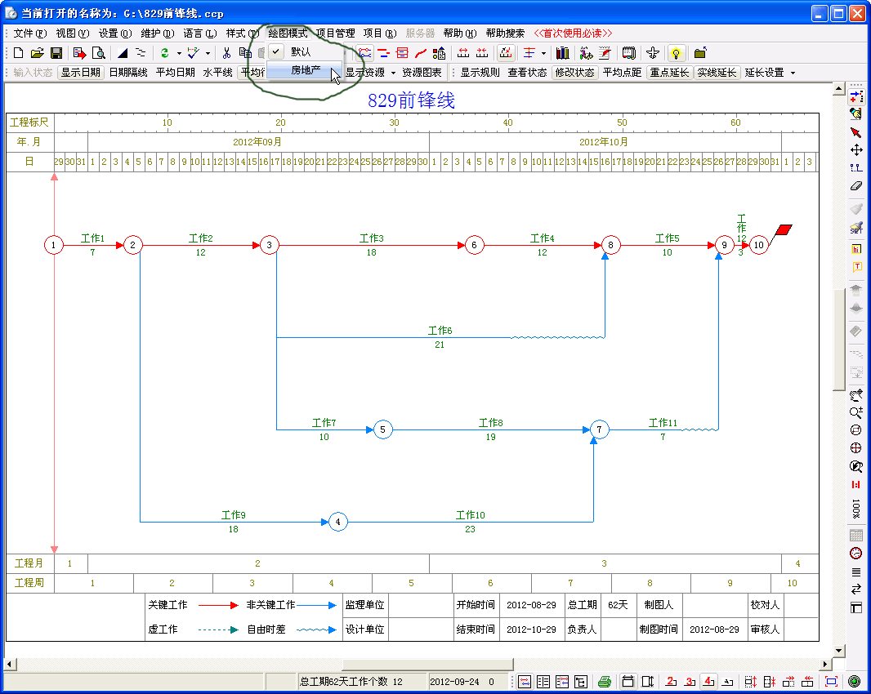Select 房地产 drawing mode
The image size is (871, 694).
coord(305,70)
